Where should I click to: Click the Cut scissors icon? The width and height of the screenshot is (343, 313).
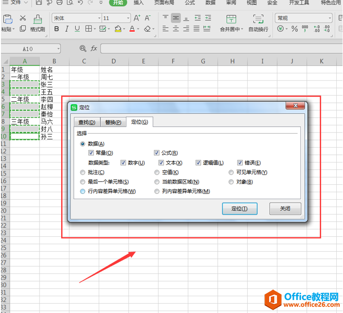coord(23,18)
